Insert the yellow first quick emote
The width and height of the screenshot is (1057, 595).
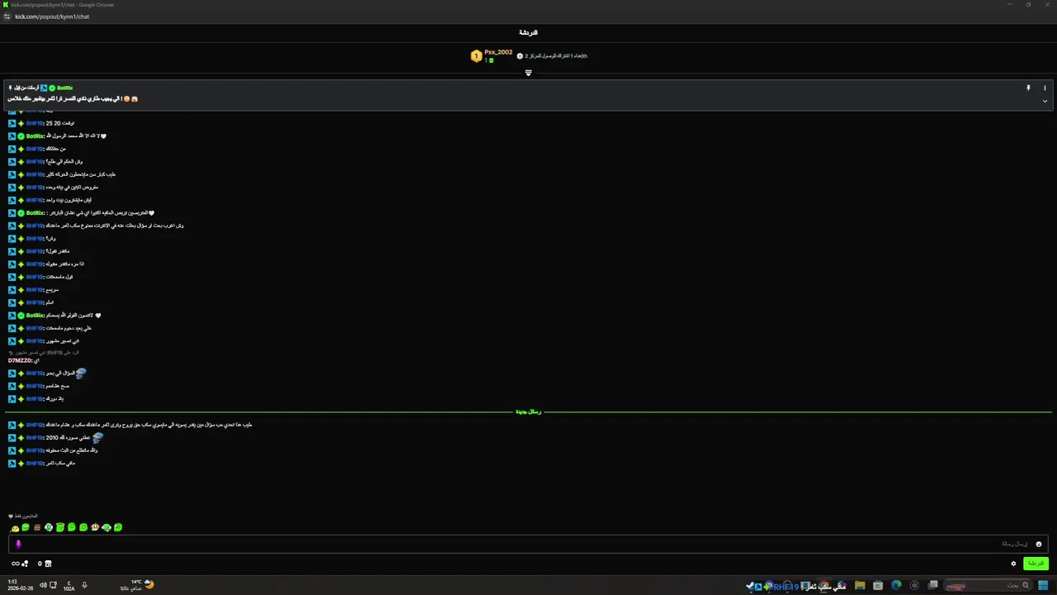pos(15,527)
